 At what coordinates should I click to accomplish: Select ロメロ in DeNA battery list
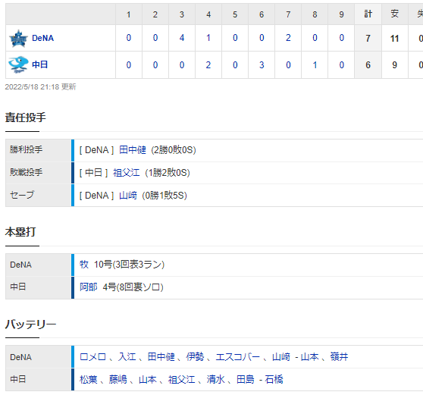pos(92,357)
